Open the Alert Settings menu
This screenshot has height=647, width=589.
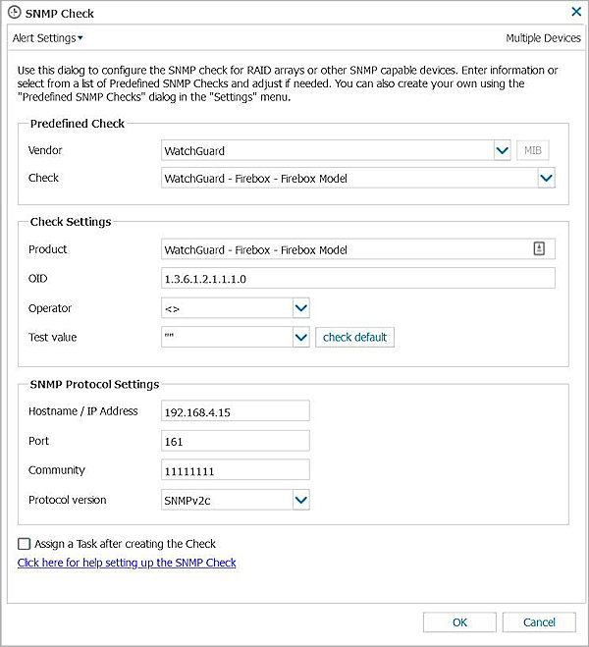[x=47, y=38]
